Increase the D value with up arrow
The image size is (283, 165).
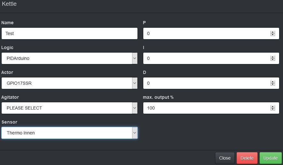pyautogui.click(x=272, y=82)
